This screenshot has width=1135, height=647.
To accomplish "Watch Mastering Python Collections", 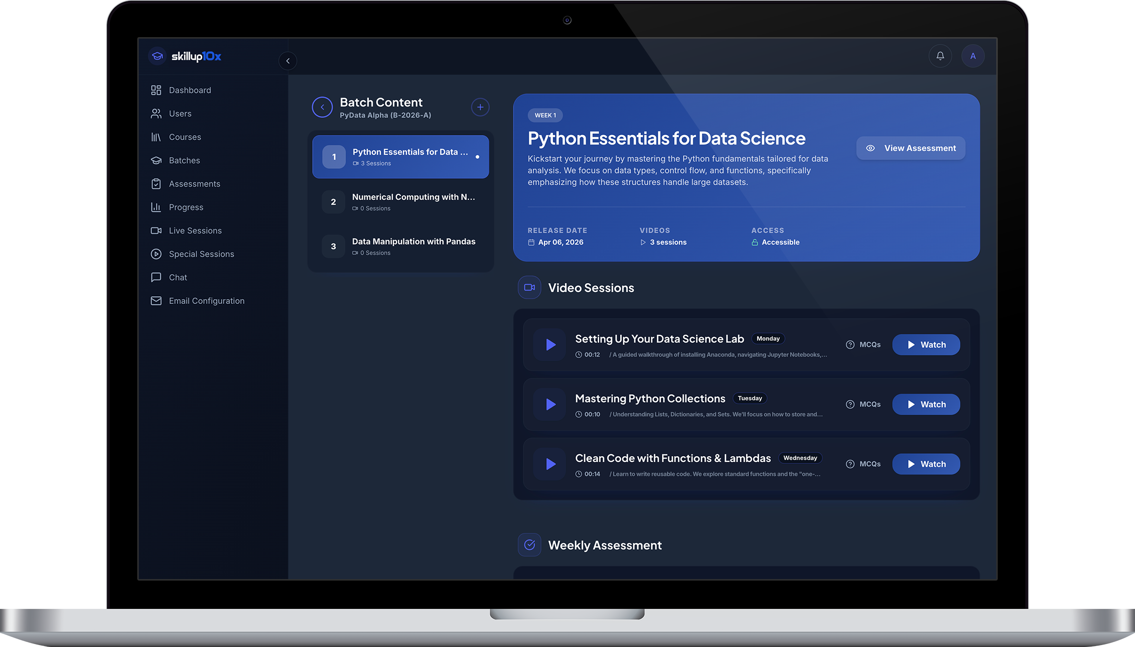I will click(x=926, y=404).
